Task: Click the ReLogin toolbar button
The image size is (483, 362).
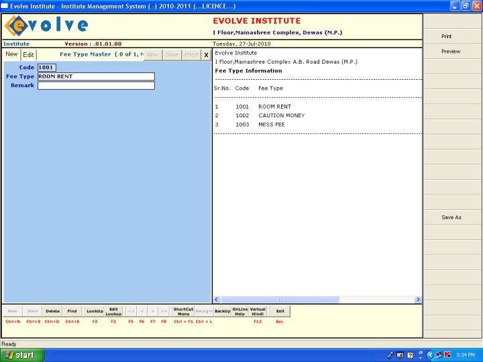Action: (x=204, y=311)
